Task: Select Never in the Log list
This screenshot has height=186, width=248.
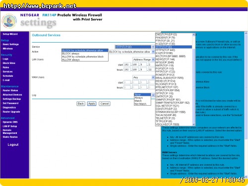Action: (x=142, y=95)
